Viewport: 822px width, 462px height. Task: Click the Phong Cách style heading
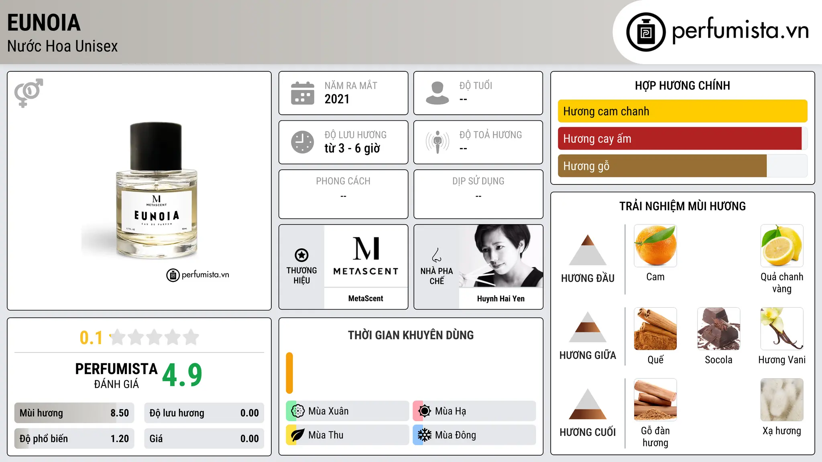point(343,181)
